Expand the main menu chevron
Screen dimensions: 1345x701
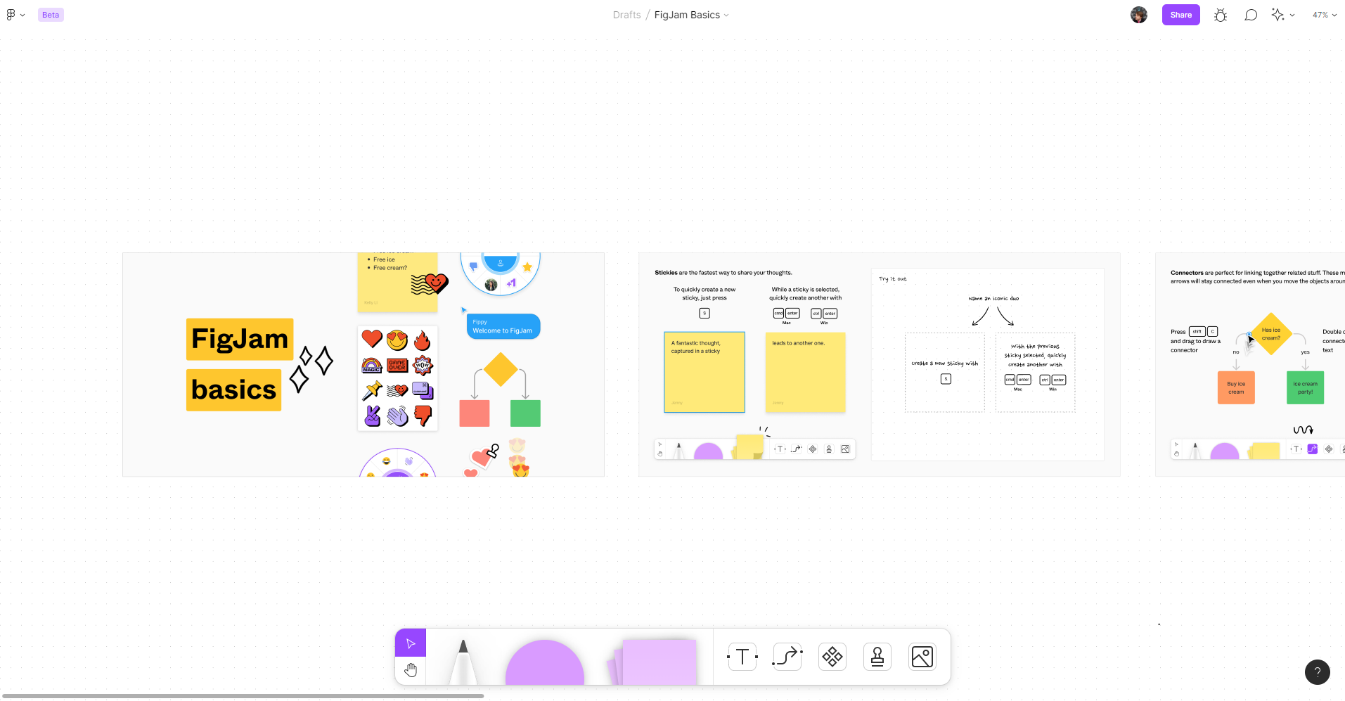click(22, 15)
